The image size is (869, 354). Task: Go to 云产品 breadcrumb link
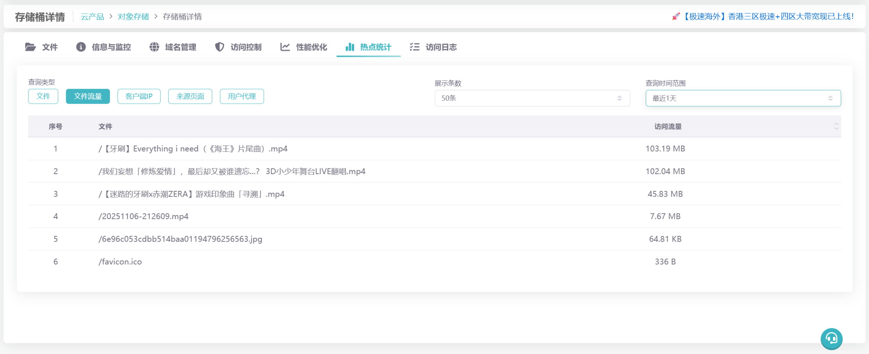92,17
